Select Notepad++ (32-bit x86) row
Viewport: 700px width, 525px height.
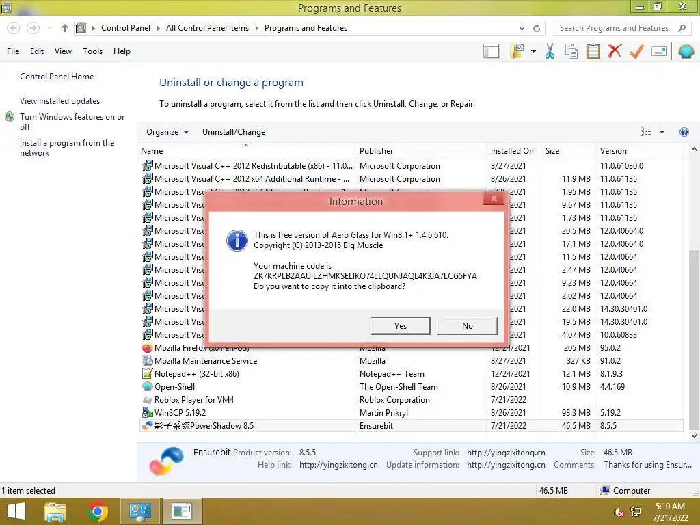(x=411, y=374)
